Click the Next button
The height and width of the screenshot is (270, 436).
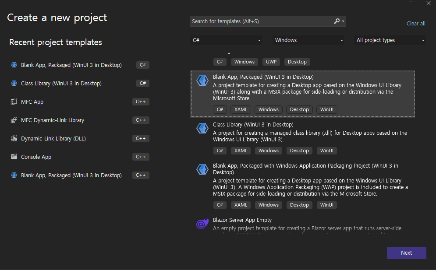point(406,253)
